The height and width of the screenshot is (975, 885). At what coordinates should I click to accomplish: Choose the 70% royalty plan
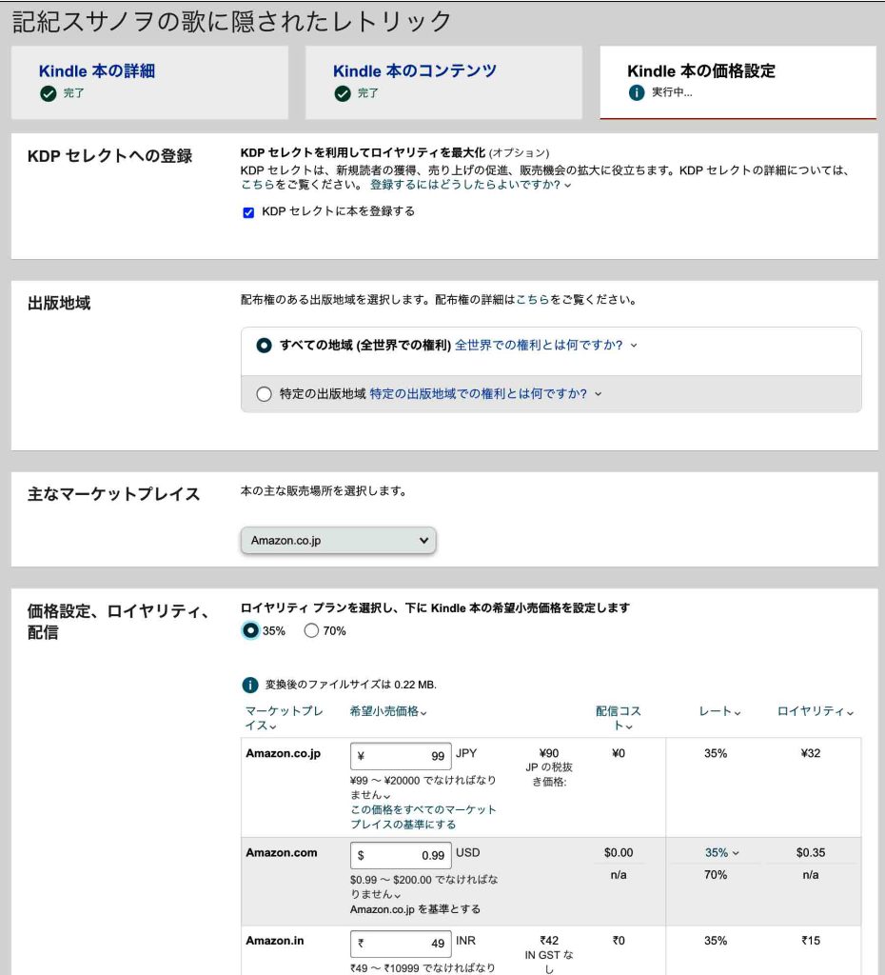[311, 630]
